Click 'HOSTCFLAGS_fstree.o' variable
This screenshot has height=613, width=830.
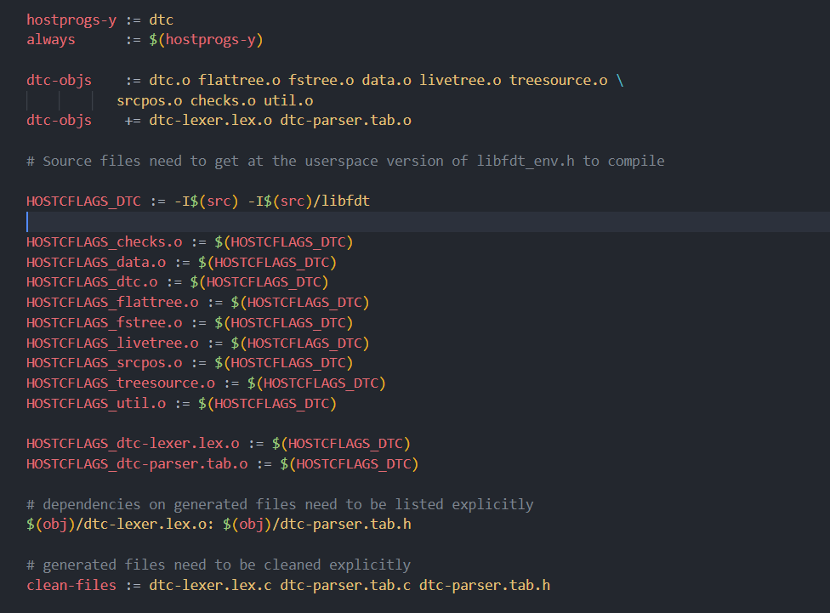(x=105, y=322)
